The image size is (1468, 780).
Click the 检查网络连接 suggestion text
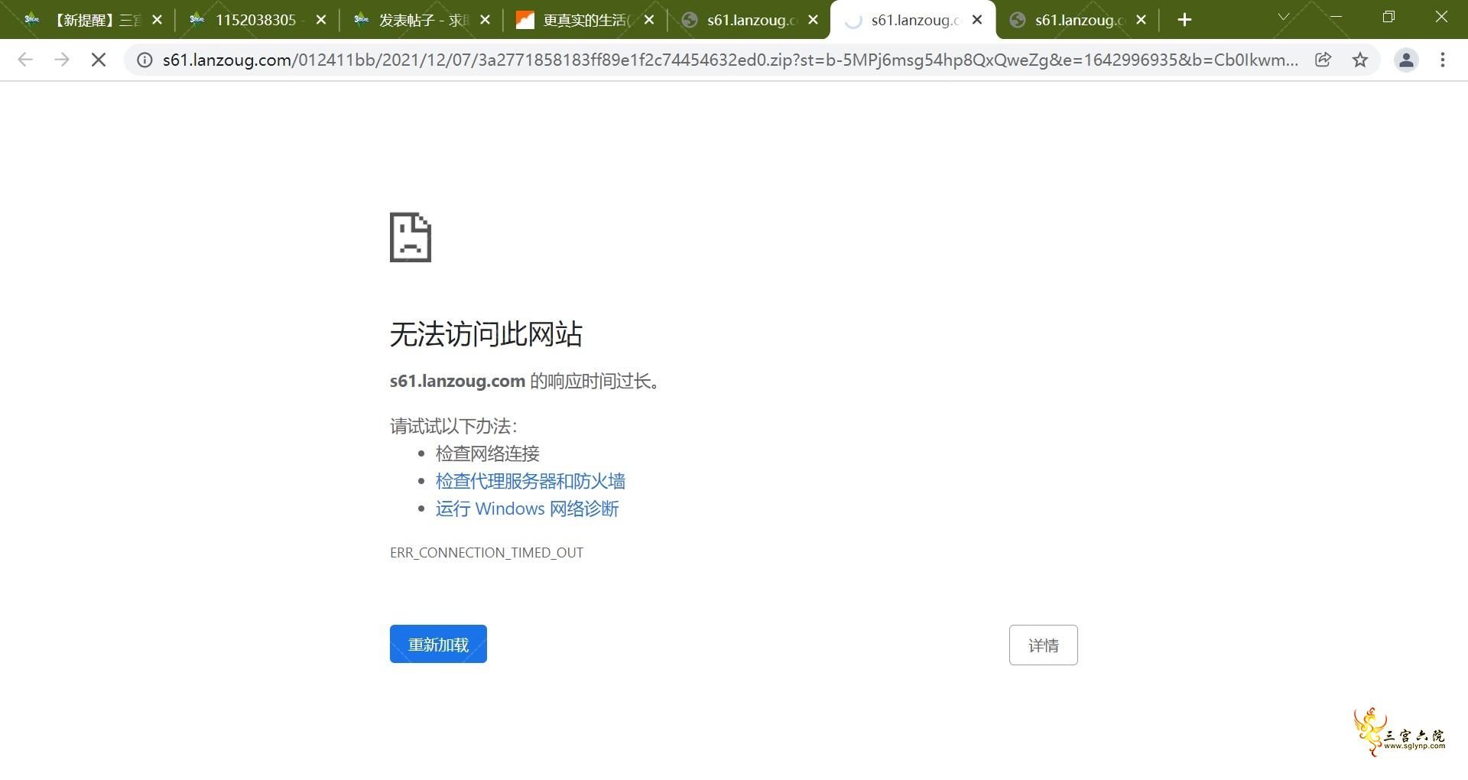(488, 453)
